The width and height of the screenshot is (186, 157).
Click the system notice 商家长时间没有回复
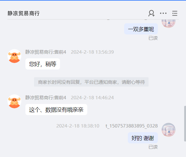91,82
